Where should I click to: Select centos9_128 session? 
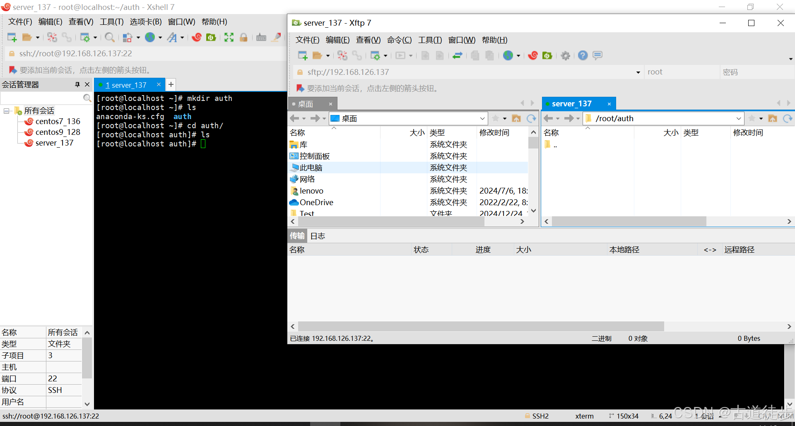point(58,132)
